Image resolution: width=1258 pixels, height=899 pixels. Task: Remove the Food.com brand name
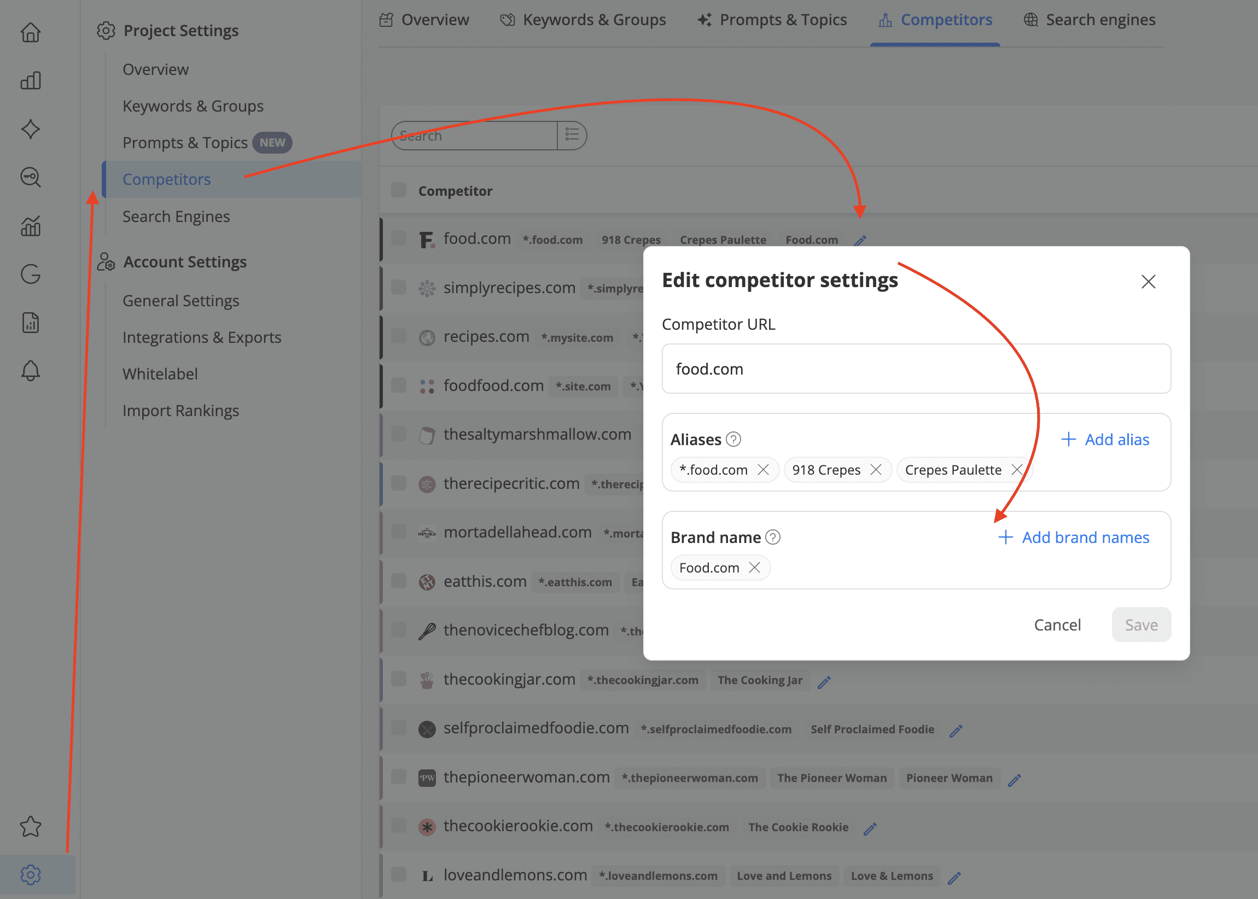pos(754,568)
